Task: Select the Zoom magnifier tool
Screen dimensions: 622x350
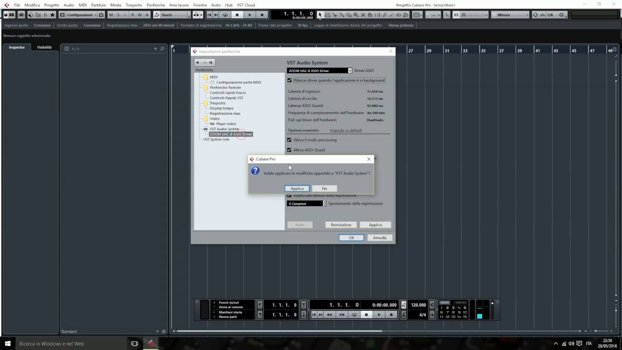Action: (356, 15)
